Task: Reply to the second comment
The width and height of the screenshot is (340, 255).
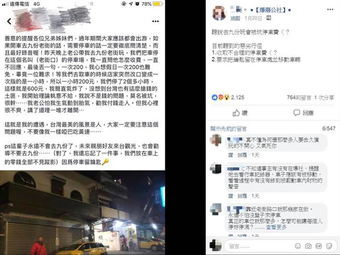Action: 242,196
